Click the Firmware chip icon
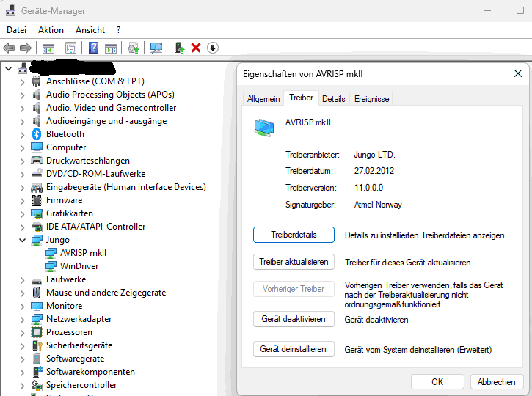Image resolution: width=532 pixels, height=396 pixels. [37, 200]
